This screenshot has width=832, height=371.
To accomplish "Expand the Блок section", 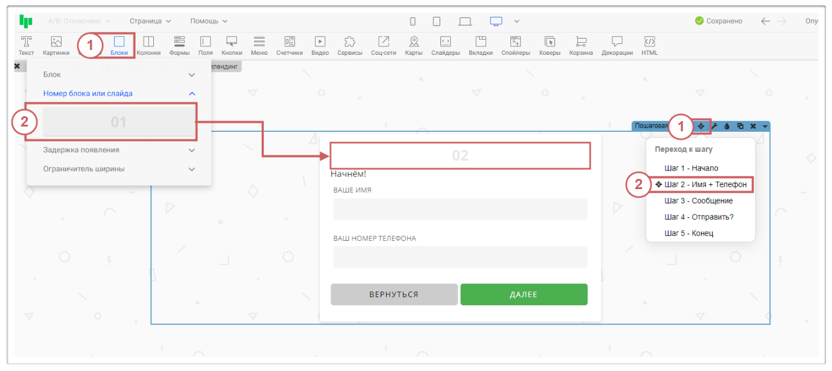I will (118, 75).
